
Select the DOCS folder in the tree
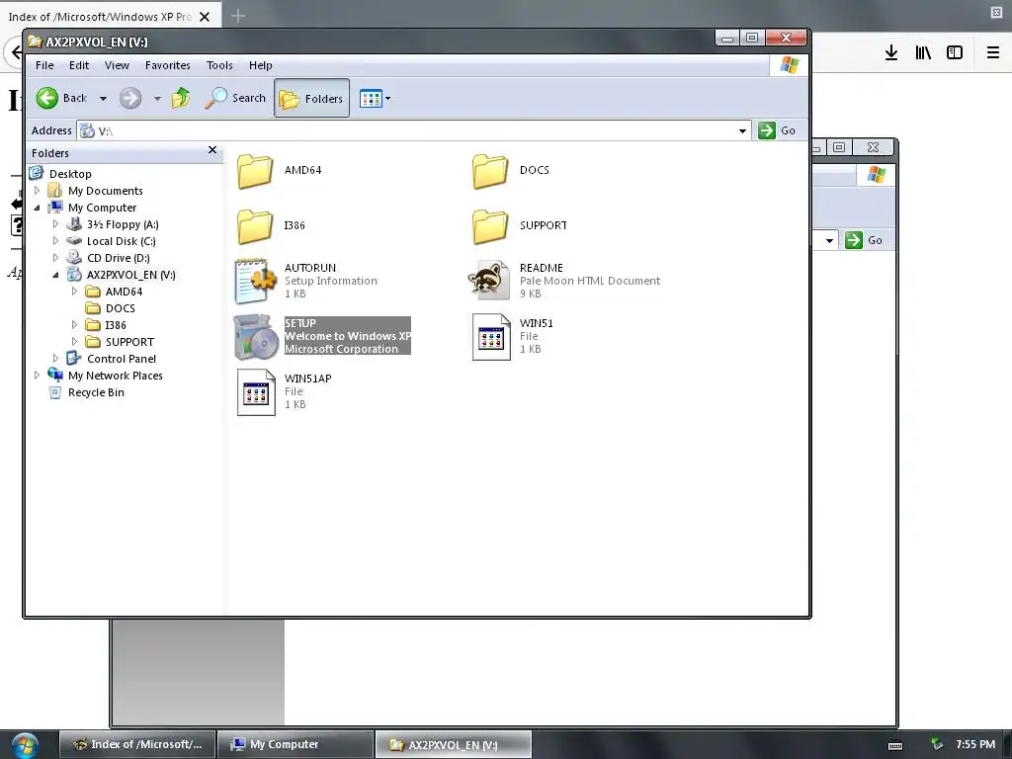pyautogui.click(x=120, y=308)
